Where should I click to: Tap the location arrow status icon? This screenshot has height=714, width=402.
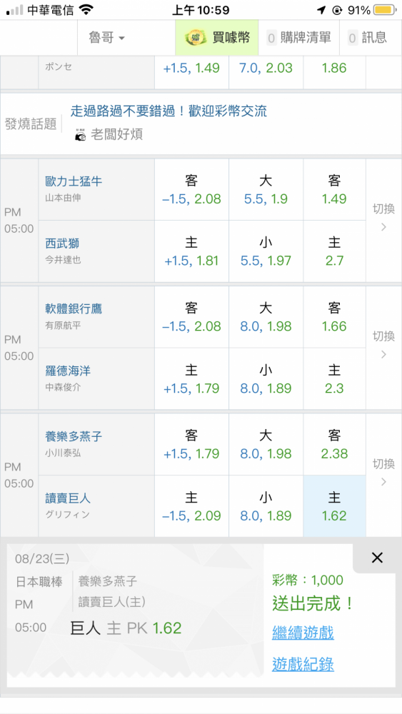pyautogui.click(x=322, y=10)
